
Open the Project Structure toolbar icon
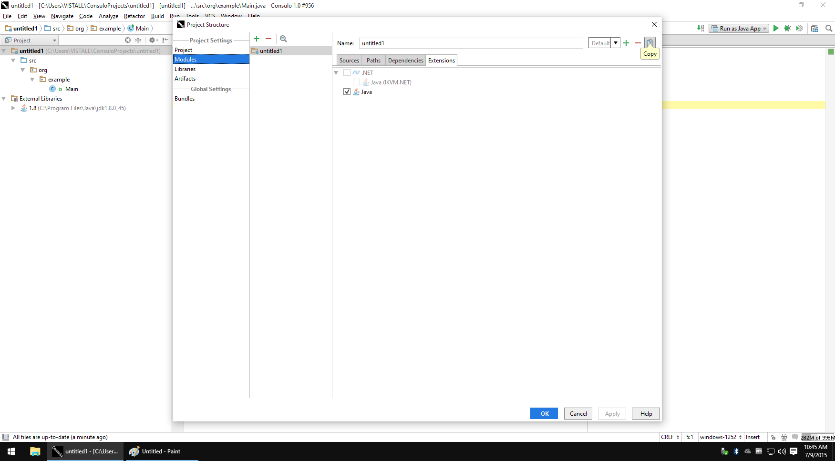[x=814, y=28]
